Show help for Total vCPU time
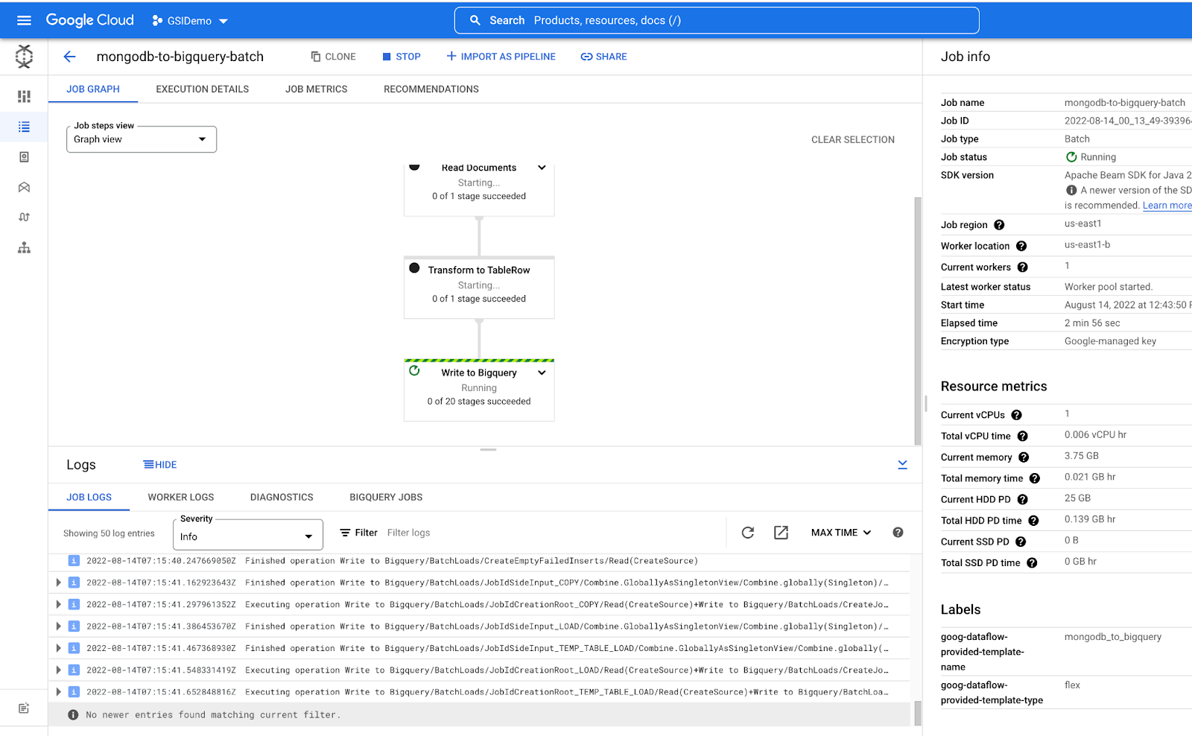1192x736 pixels. (x=1023, y=437)
